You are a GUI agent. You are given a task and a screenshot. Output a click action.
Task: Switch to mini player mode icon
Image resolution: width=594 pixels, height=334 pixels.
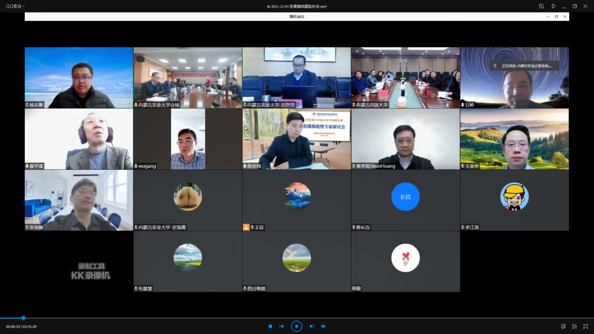(542, 6)
